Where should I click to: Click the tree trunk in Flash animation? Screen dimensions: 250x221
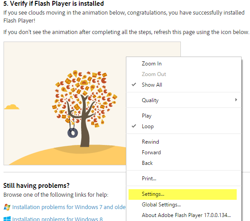coord(85,127)
